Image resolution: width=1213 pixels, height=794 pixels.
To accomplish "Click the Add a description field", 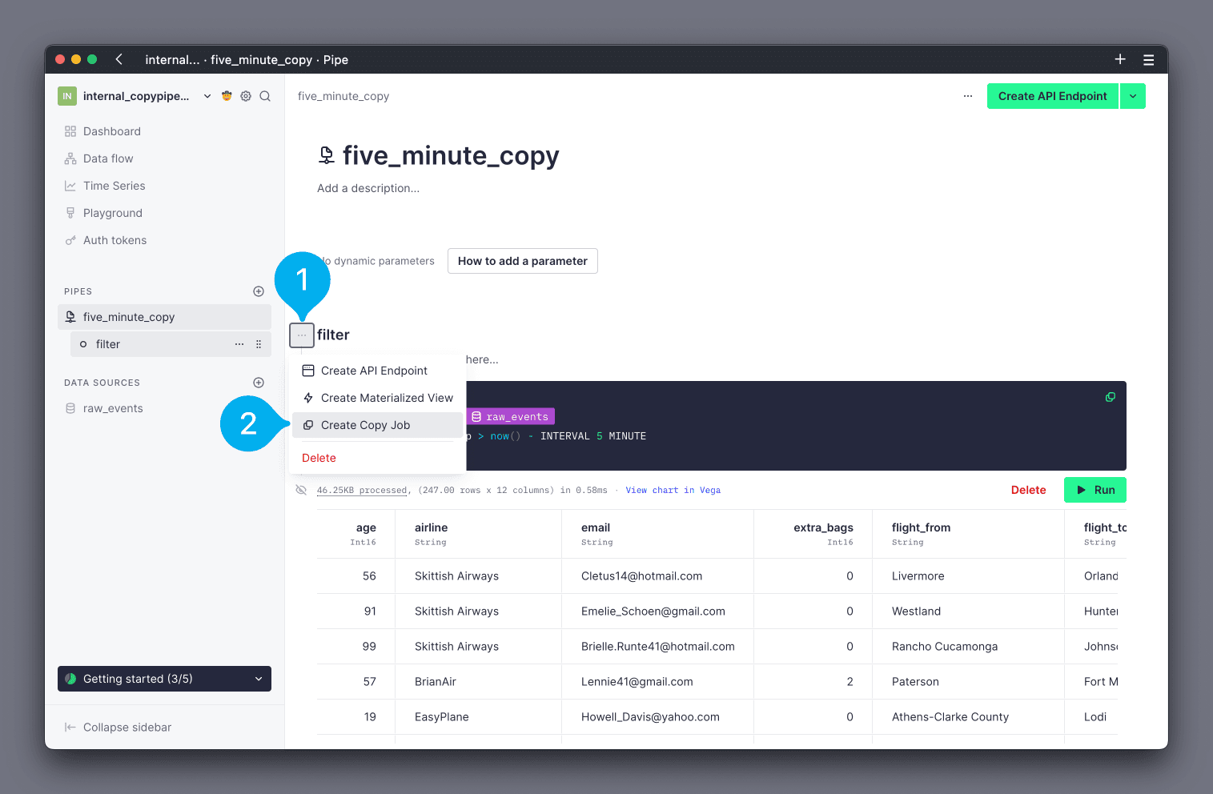I will click(368, 188).
